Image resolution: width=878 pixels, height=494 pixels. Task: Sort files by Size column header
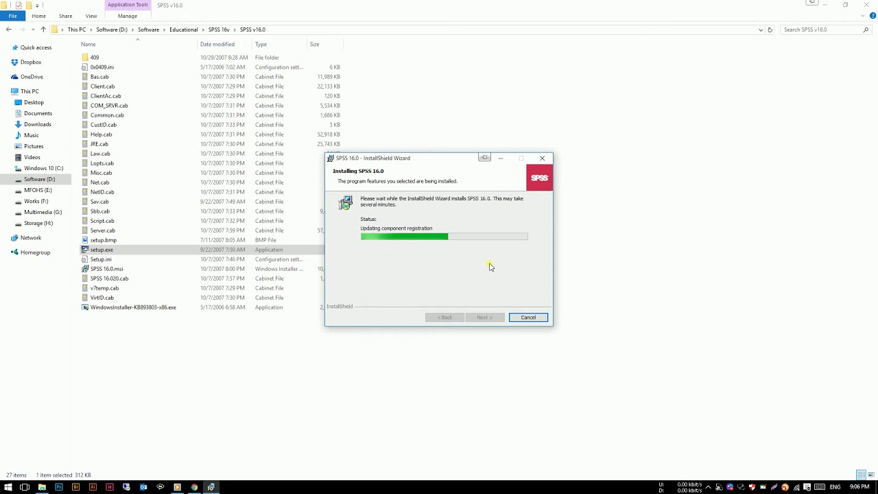pyautogui.click(x=314, y=44)
